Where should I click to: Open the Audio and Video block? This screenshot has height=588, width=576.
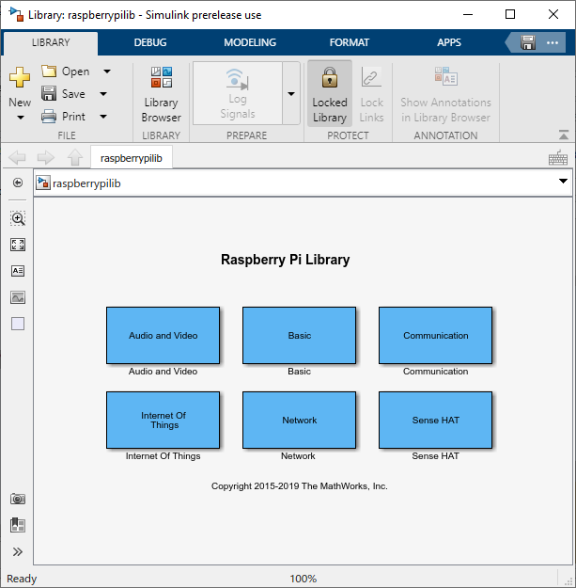tap(163, 335)
